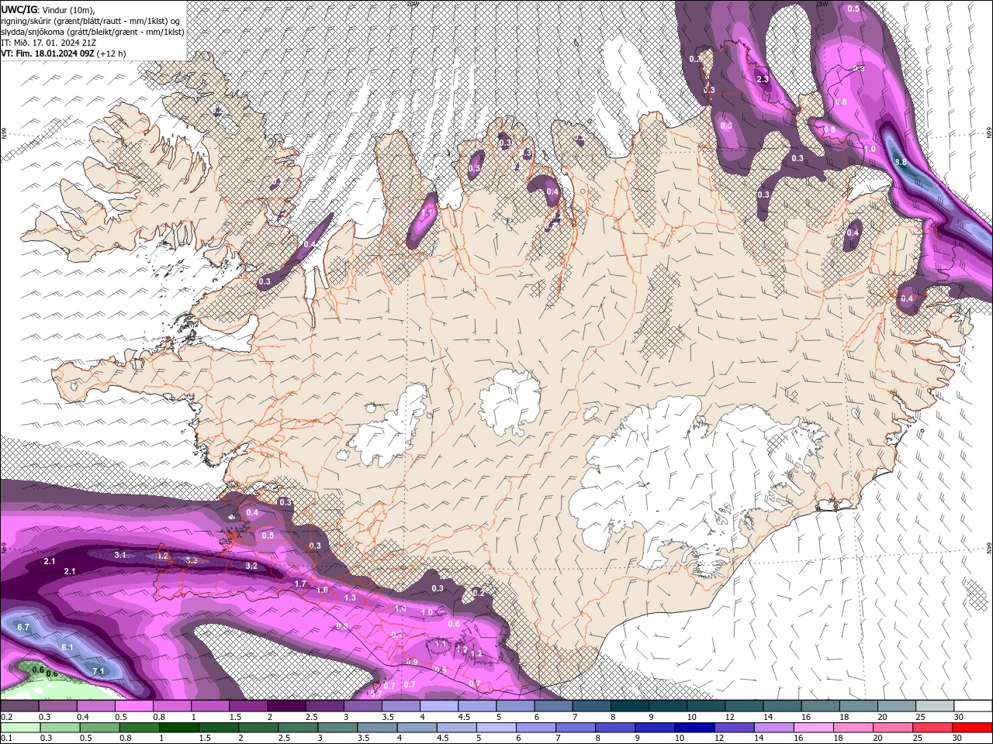
Task: Click the 1.3 precipitation value
Action: [x=350, y=598]
